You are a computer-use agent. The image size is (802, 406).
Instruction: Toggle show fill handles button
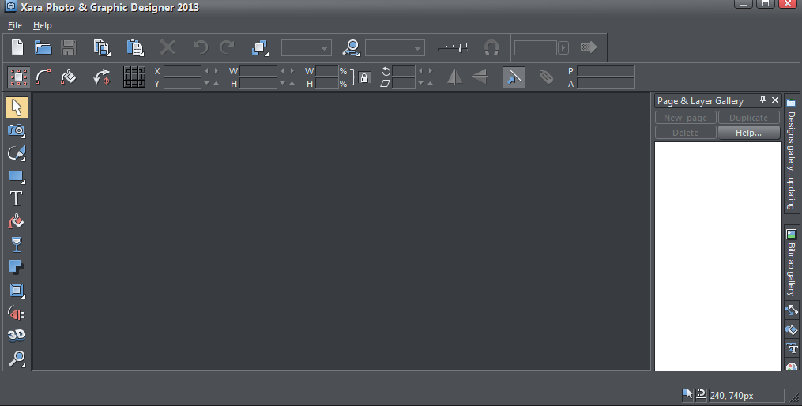(69, 77)
